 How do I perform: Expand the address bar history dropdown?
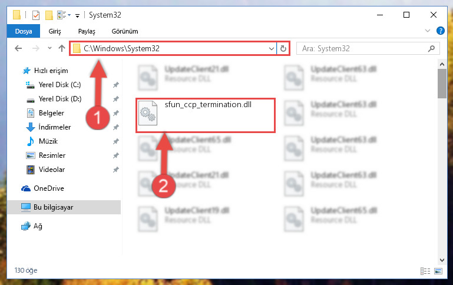(272, 48)
